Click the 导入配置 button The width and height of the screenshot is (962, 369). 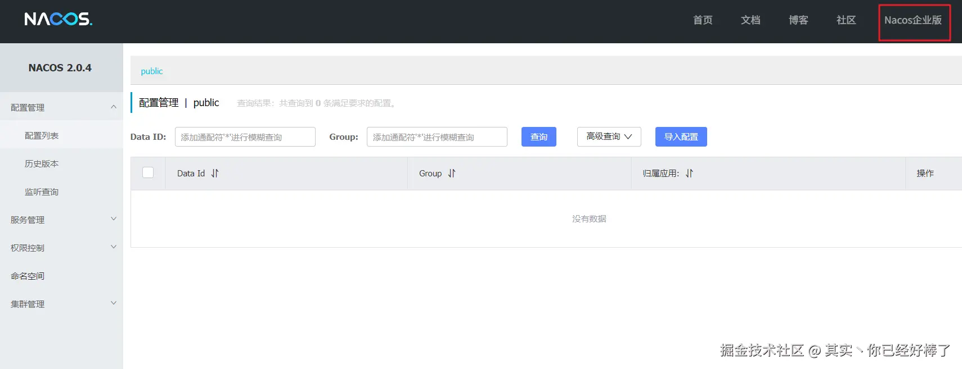681,136
